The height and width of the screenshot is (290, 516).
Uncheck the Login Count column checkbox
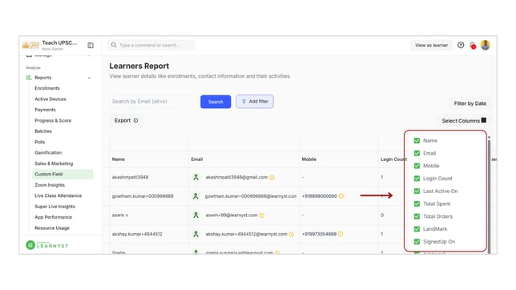pyautogui.click(x=417, y=179)
